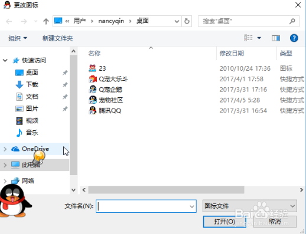The width and height of the screenshot is (306, 234).
Task: Open the 文件名 dropdown arrow
Action: [192, 206]
